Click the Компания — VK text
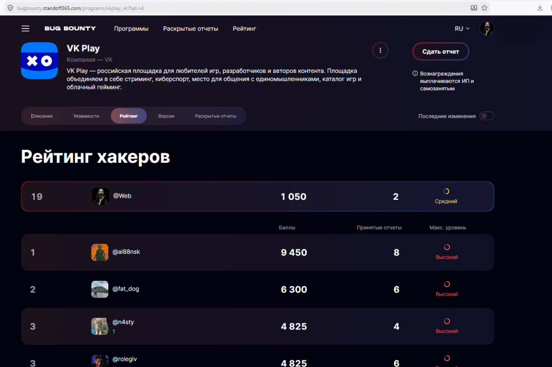The width and height of the screenshot is (552, 367). (90, 60)
